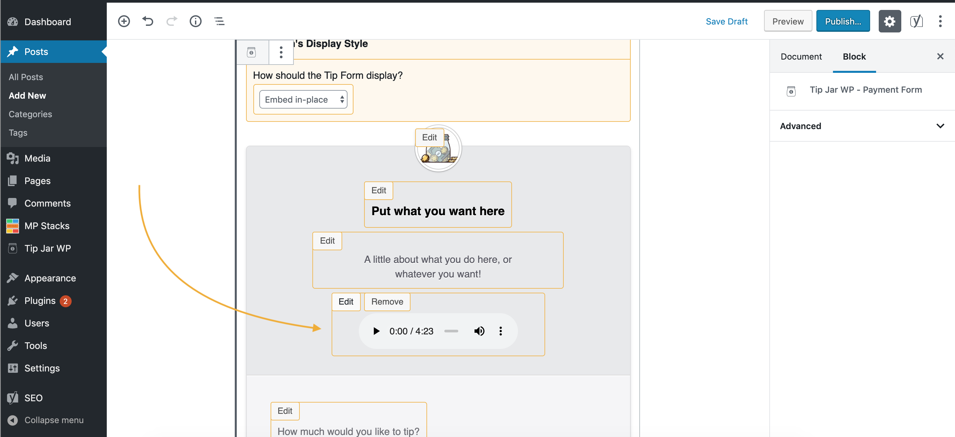Click Remove on the audio player block
Image resolution: width=955 pixels, height=437 pixels.
tap(387, 302)
